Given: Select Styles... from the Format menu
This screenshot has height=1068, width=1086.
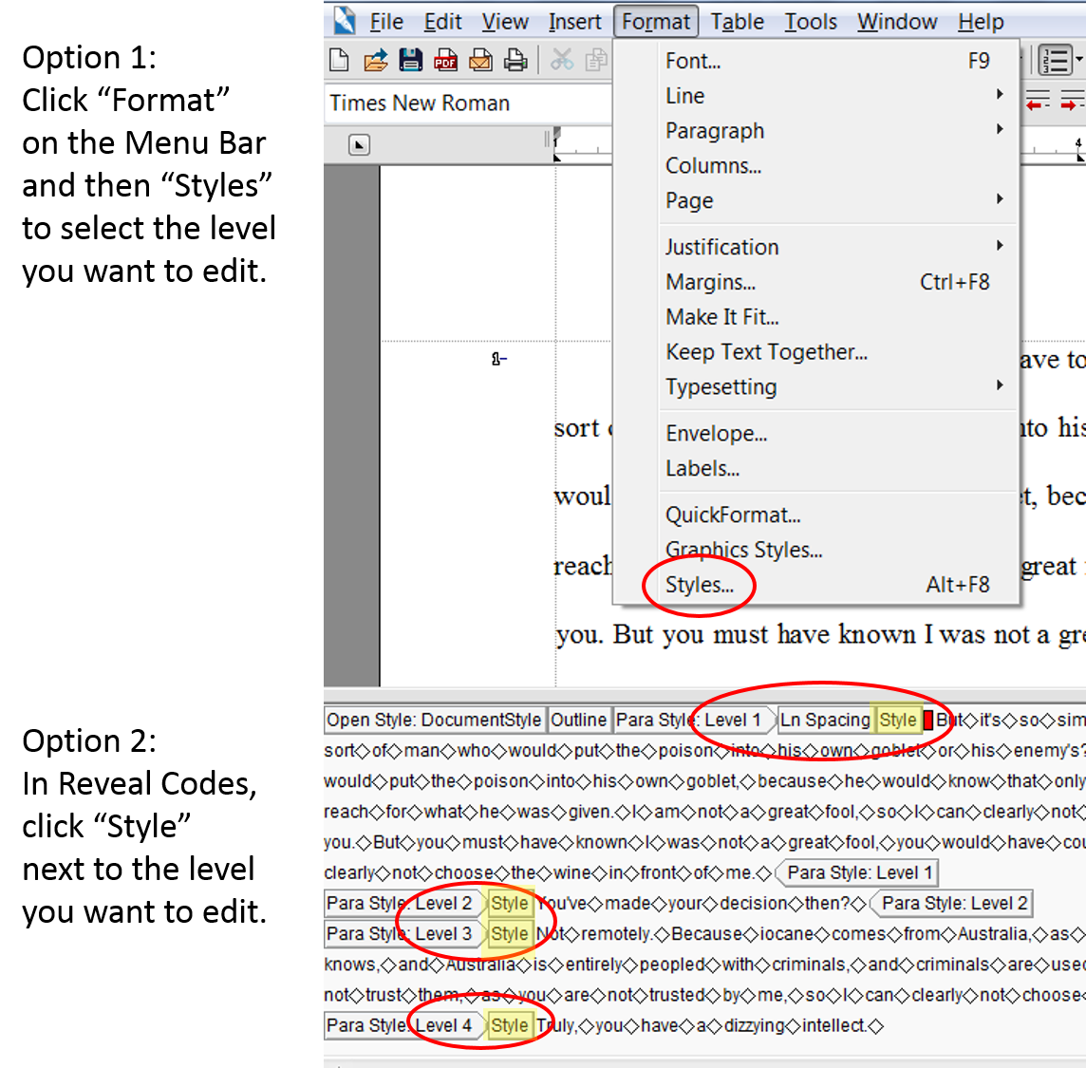Looking at the screenshot, I should click(x=700, y=585).
